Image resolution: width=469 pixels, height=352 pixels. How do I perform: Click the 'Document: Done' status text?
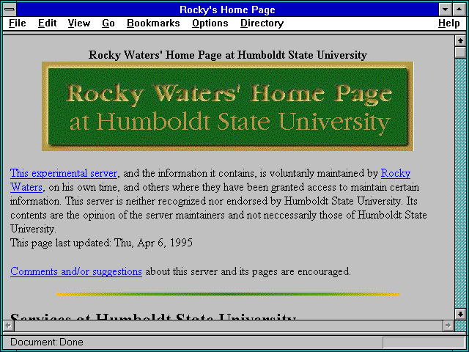[47, 342]
